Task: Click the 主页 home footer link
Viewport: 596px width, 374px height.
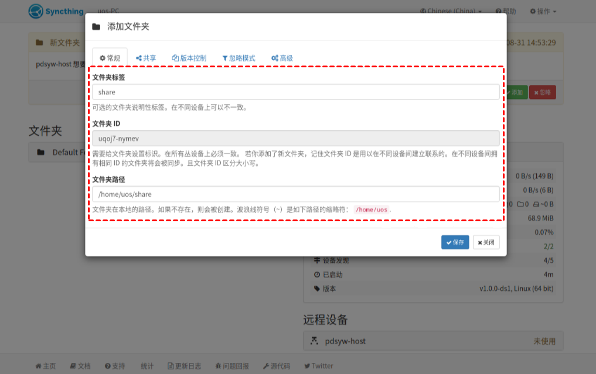Action: (x=46, y=366)
